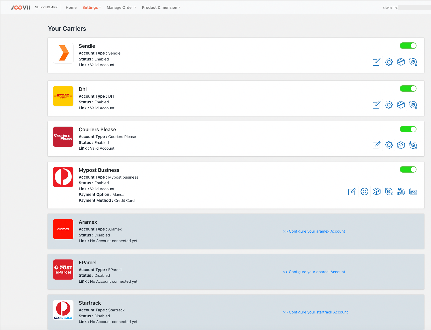Click the package box icon for Couriers Please
This screenshot has height=330, width=431.
(401, 145)
